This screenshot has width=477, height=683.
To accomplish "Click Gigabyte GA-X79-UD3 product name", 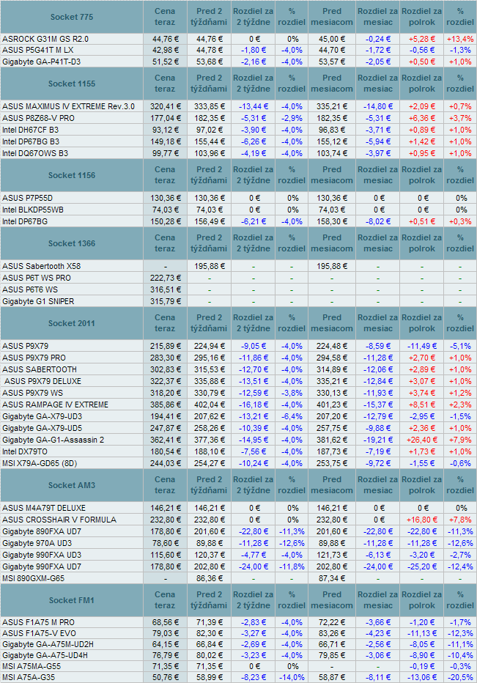I will coord(42,416).
